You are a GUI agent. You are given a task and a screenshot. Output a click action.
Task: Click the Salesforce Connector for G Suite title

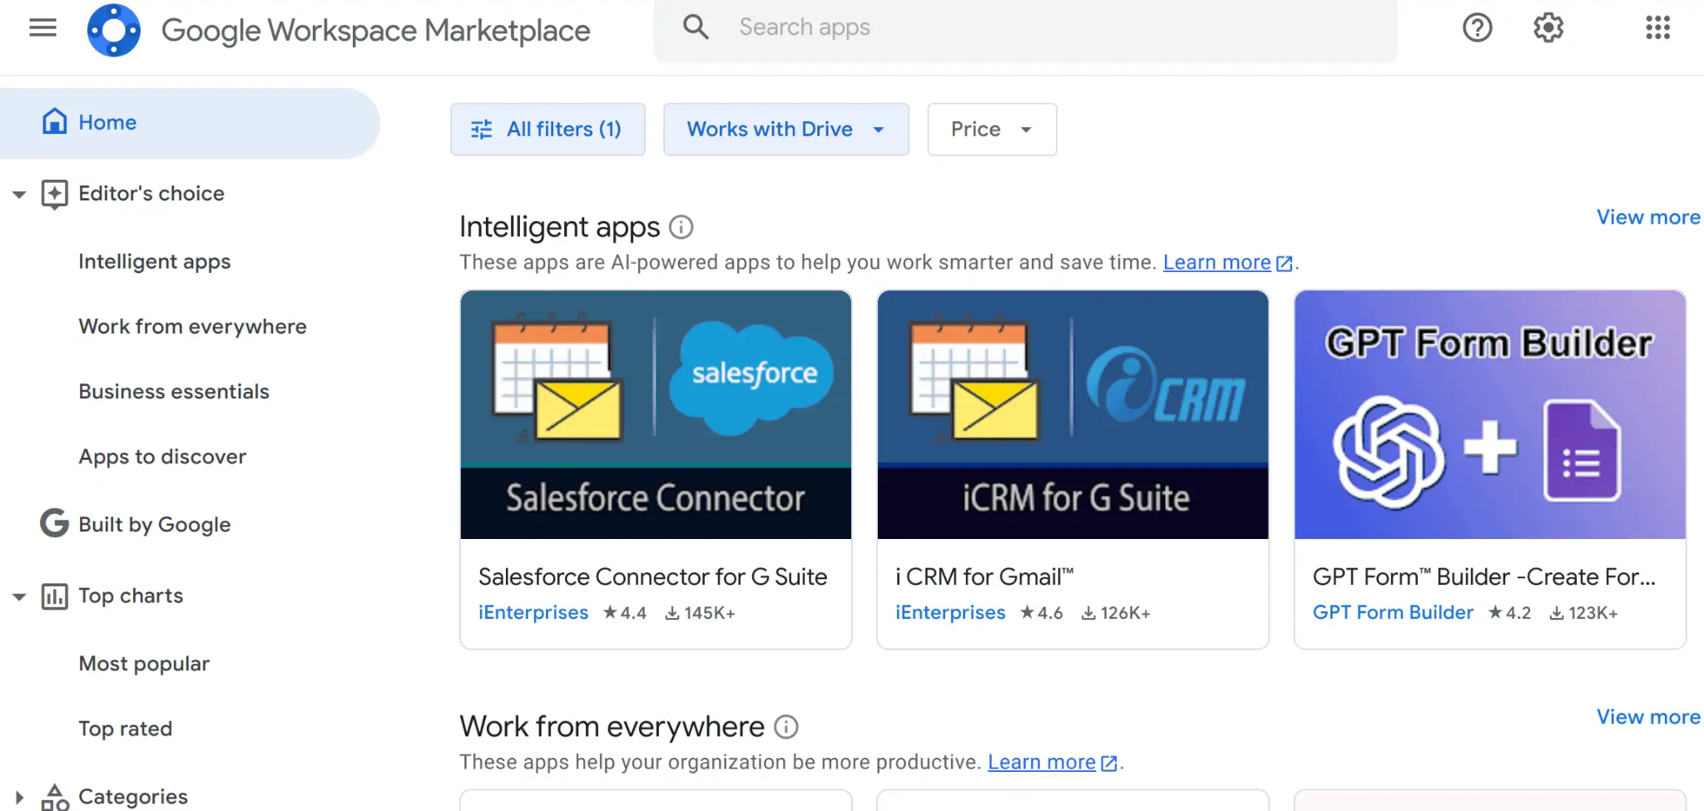point(652,577)
